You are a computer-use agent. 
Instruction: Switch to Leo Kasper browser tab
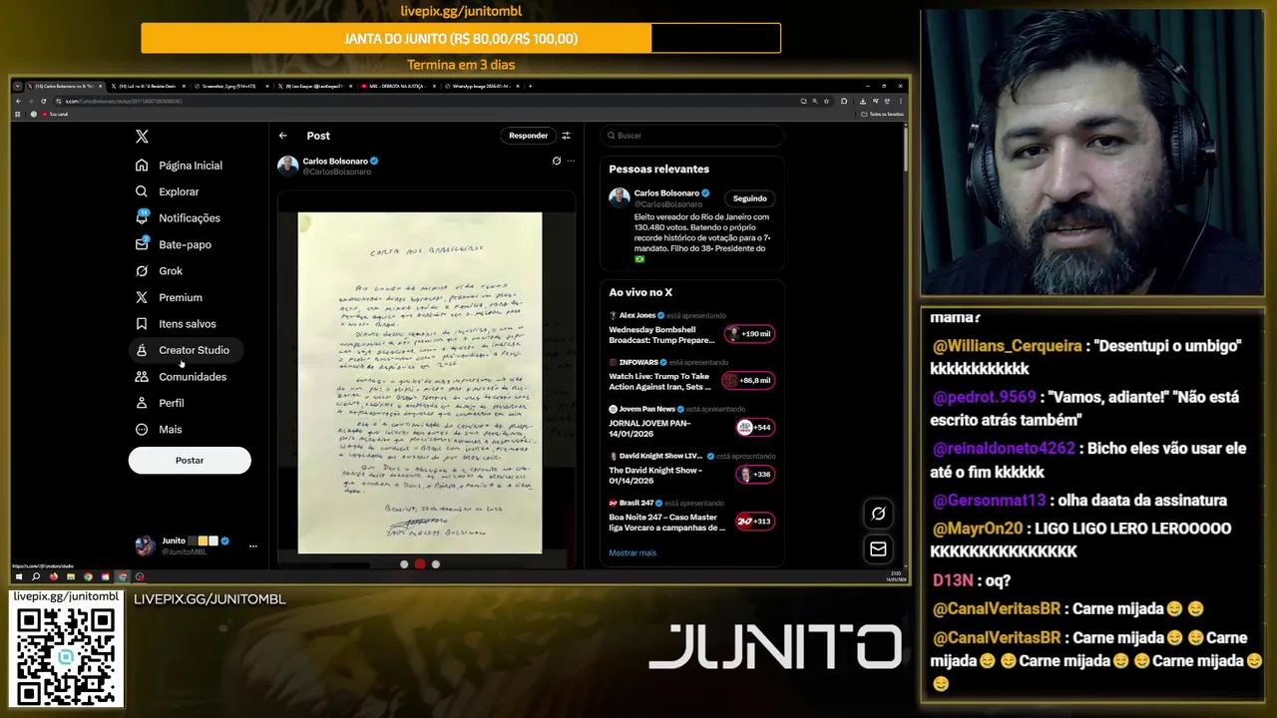pos(313,86)
